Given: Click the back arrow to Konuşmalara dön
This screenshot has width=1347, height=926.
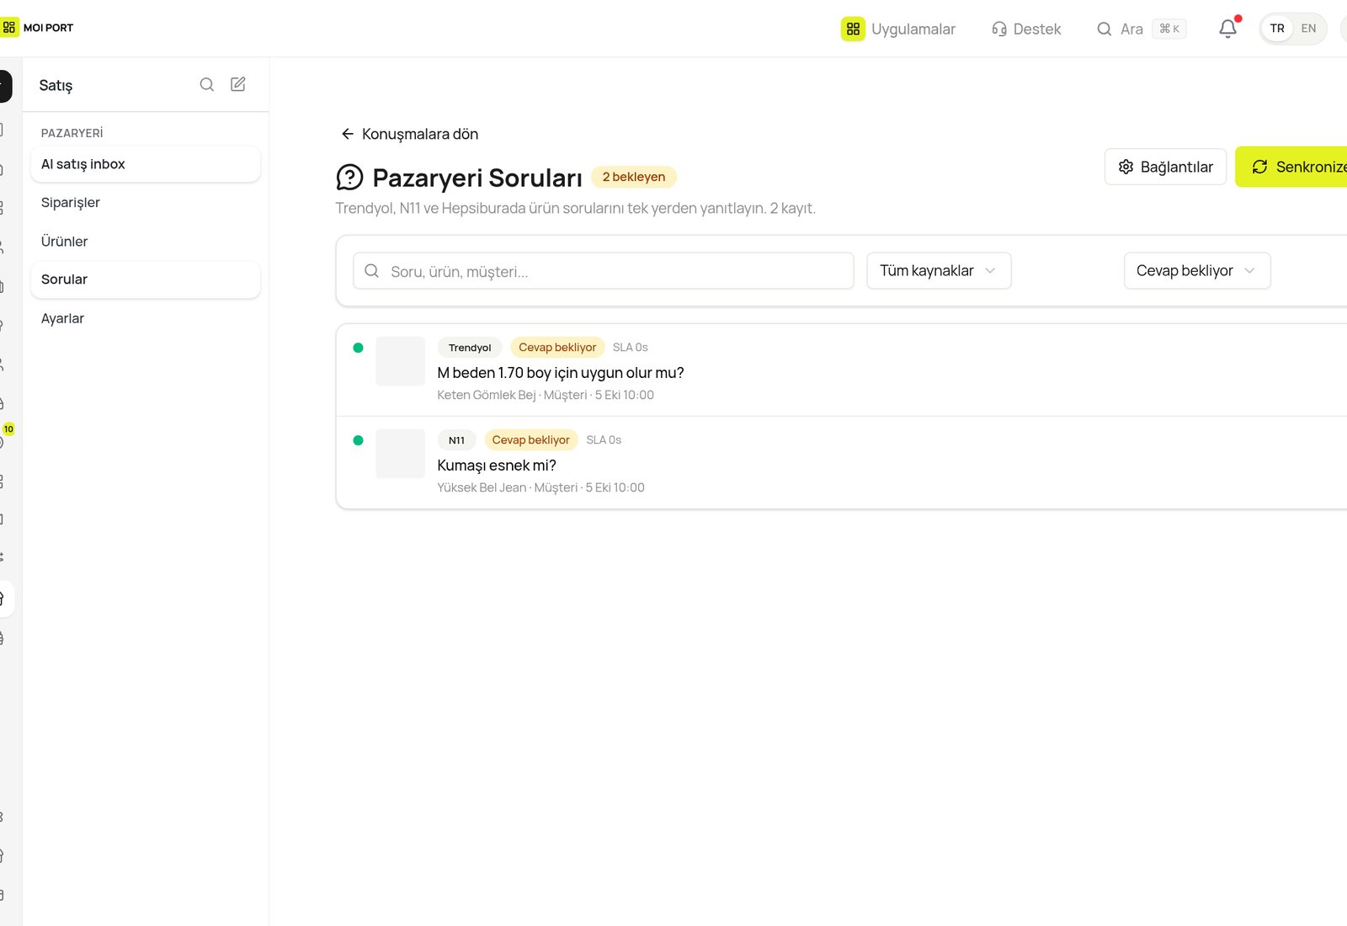Looking at the screenshot, I should [x=347, y=134].
